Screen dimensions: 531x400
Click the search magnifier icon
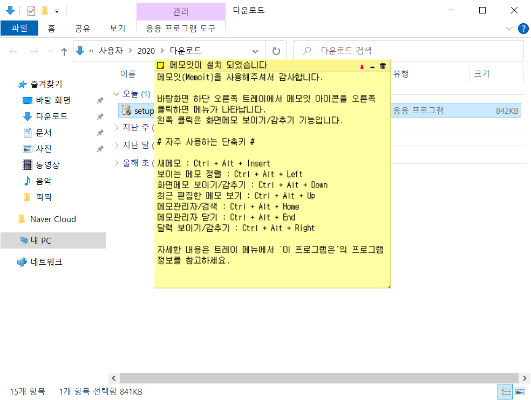pyautogui.click(x=307, y=51)
